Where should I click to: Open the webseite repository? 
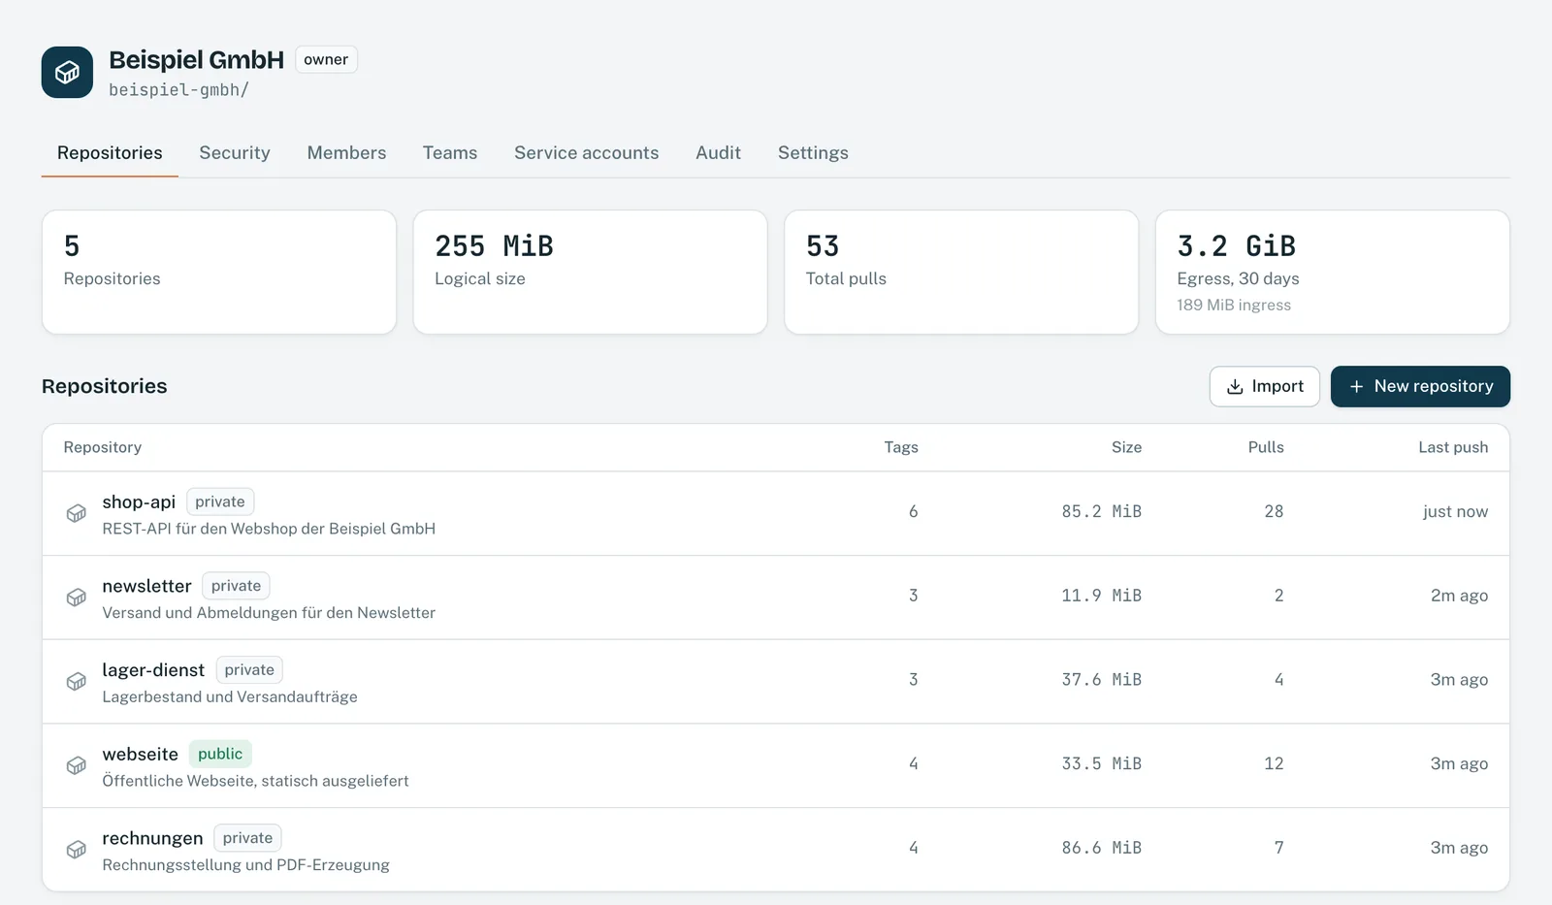(x=141, y=754)
